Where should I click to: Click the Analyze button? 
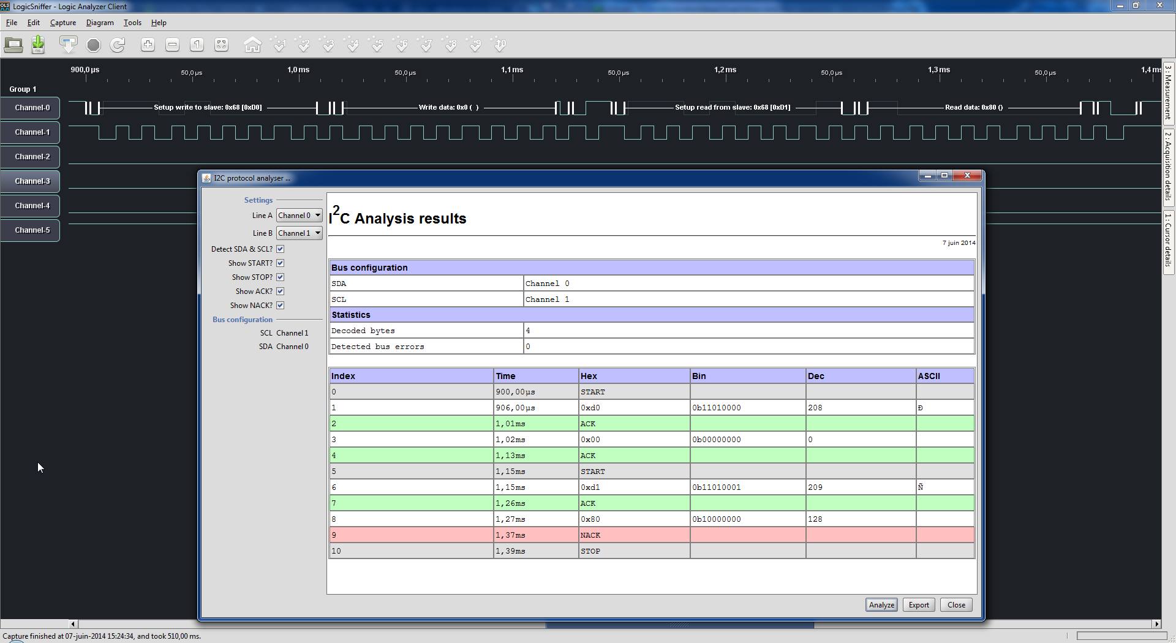tap(881, 605)
